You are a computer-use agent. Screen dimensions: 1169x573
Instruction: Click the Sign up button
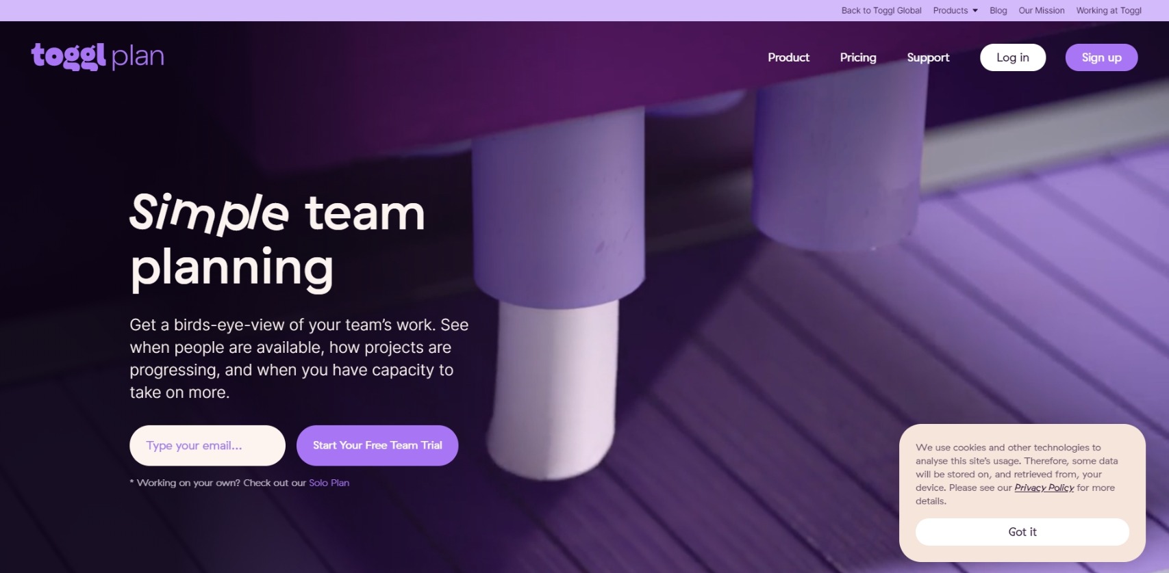1101,57
